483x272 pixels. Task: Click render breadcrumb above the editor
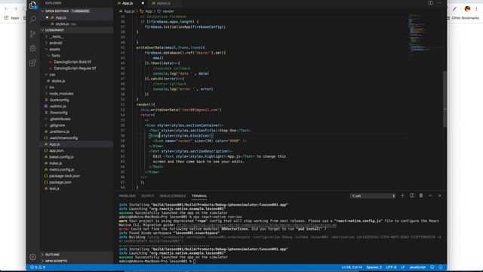168,11
